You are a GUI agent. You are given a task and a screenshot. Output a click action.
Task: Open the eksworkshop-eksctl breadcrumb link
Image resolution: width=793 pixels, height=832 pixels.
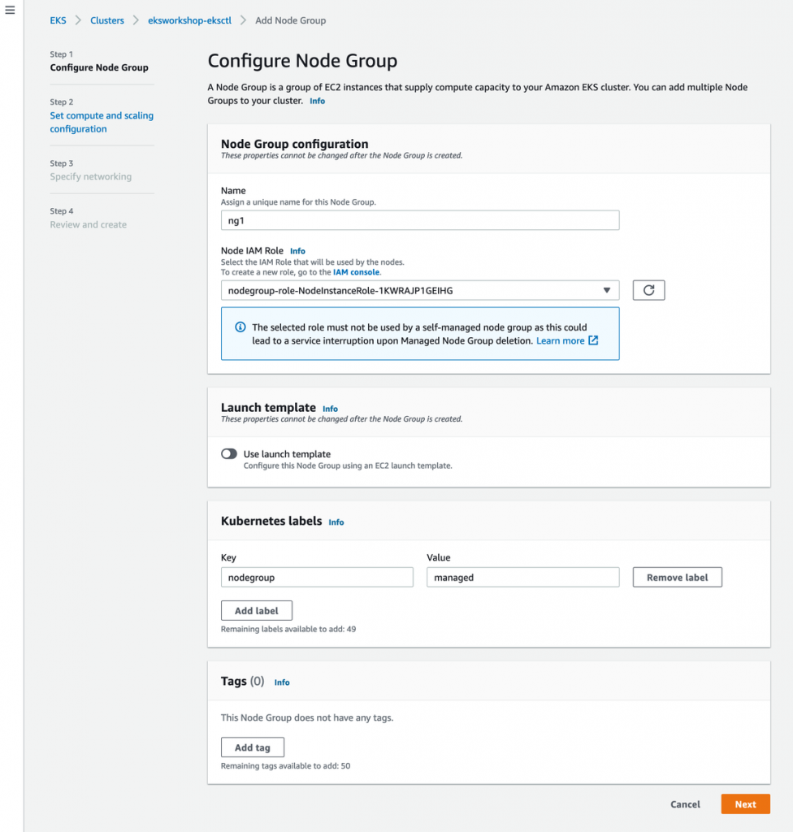189,20
